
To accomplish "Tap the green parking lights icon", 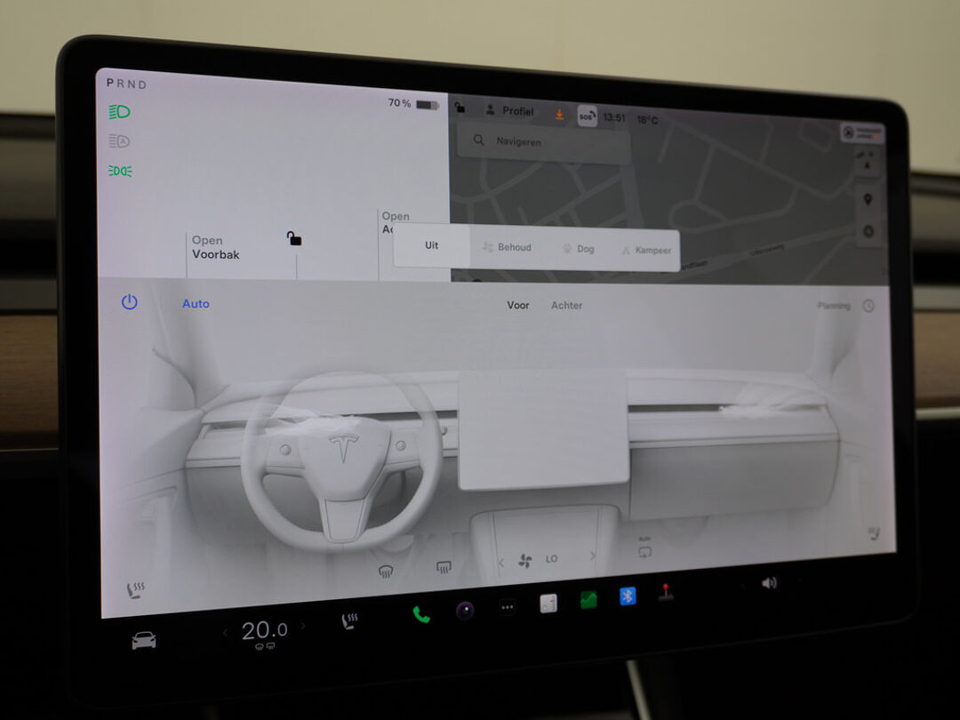I will (120, 171).
